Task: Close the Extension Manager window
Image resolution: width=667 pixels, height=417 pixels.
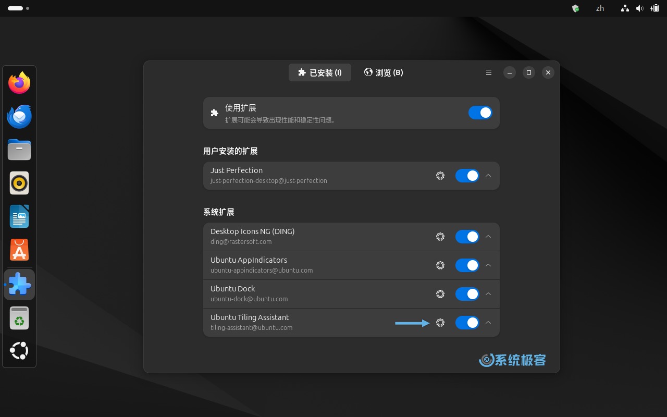Action: tap(548, 72)
